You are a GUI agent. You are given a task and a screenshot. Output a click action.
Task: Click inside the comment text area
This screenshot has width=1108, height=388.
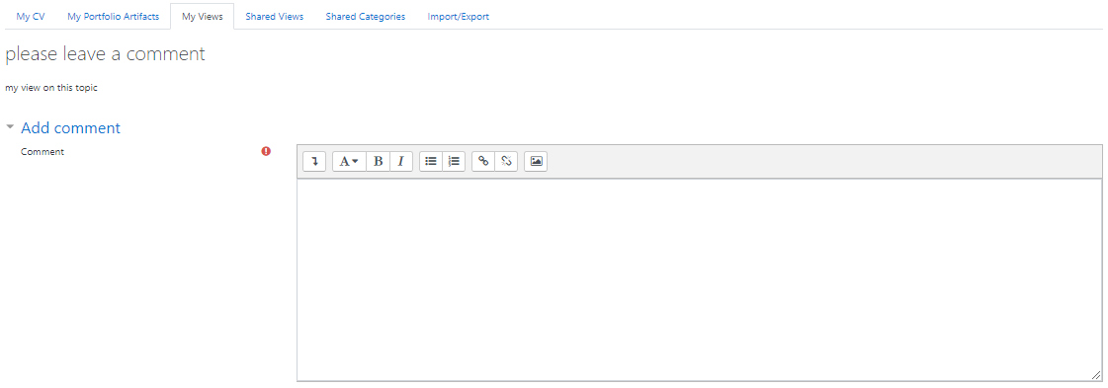[x=700, y=280]
